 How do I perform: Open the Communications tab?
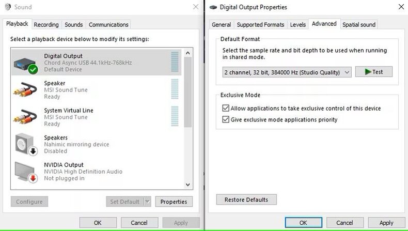[x=108, y=25]
